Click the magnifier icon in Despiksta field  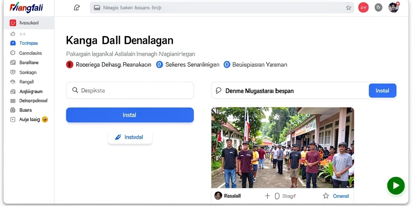coord(75,90)
